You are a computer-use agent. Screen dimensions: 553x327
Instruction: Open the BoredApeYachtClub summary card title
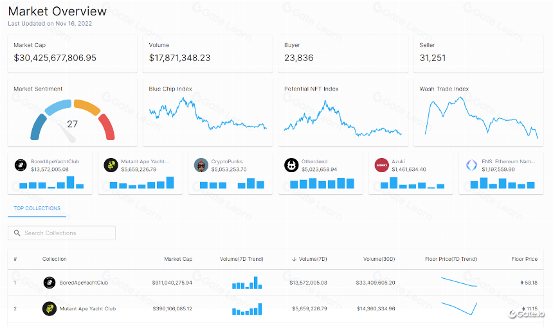[55, 161]
